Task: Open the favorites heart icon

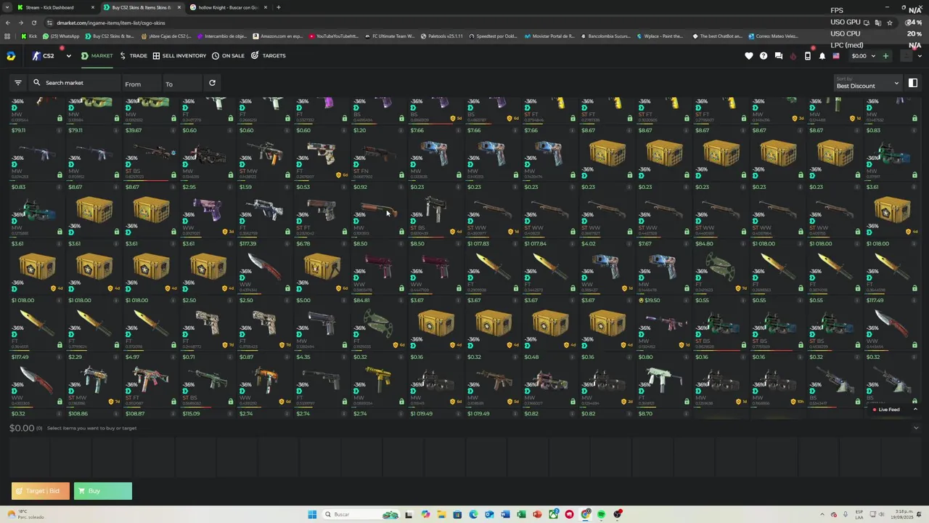Action: tap(749, 56)
